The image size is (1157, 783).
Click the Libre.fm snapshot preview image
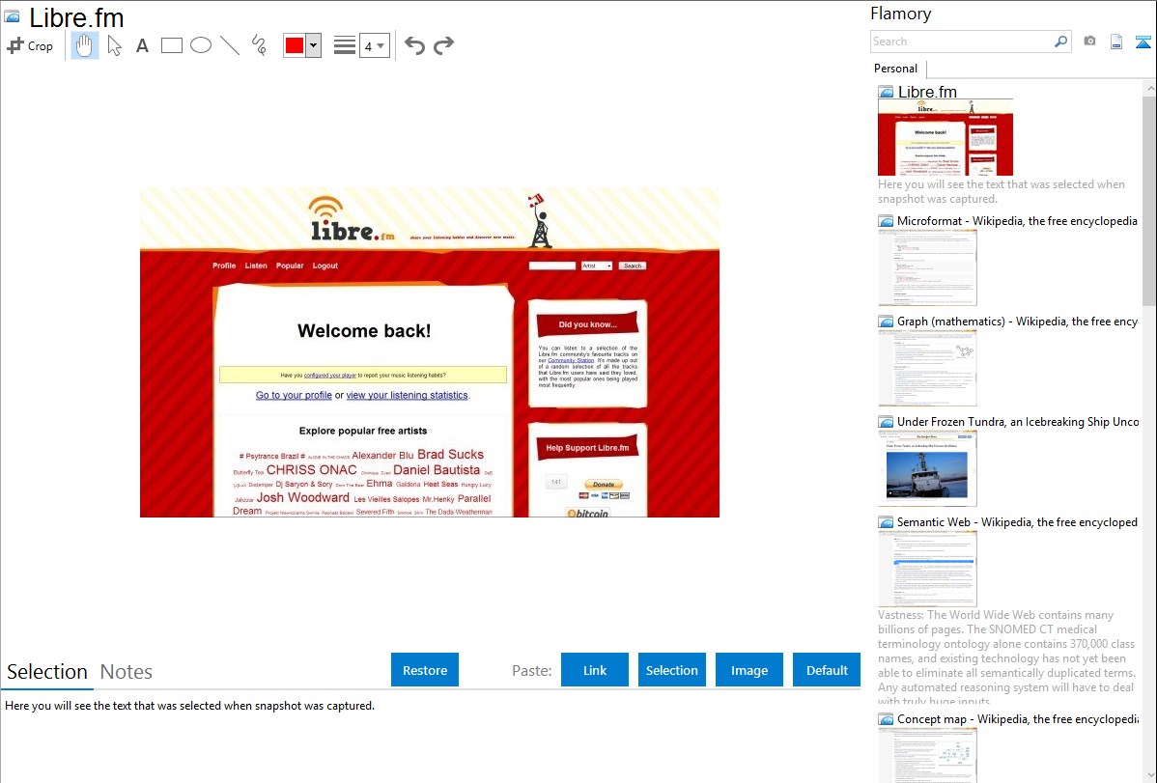coord(430,352)
